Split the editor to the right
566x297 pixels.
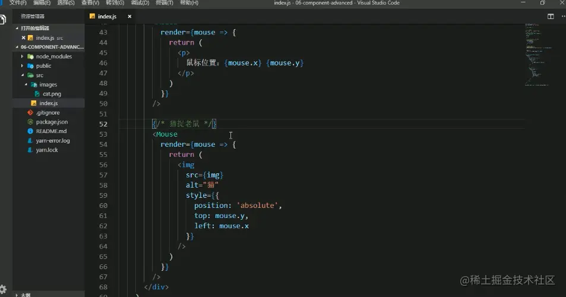551,16
